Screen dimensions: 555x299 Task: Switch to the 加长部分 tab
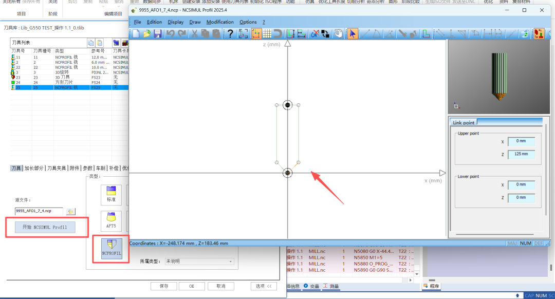pyautogui.click(x=34, y=168)
